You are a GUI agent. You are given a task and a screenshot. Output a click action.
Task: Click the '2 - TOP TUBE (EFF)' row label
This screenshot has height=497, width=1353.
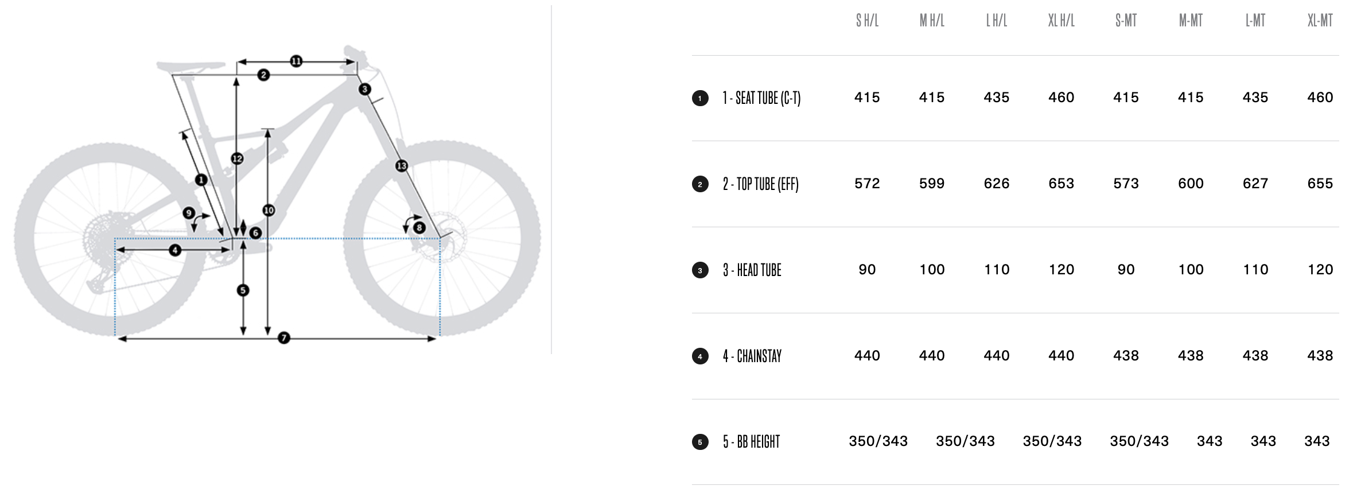(760, 184)
